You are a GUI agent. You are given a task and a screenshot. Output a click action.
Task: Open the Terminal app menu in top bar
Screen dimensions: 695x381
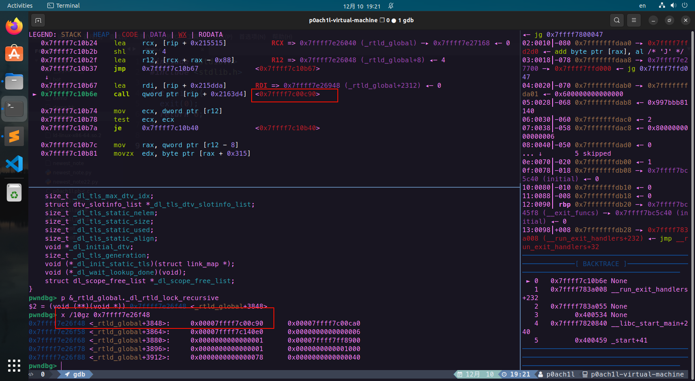(x=64, y=6)
